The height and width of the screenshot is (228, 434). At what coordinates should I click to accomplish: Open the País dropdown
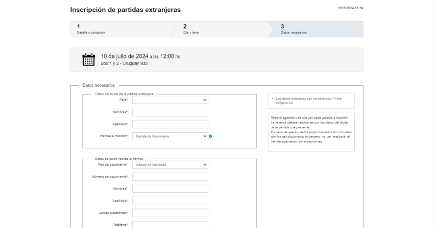[170, 100]
